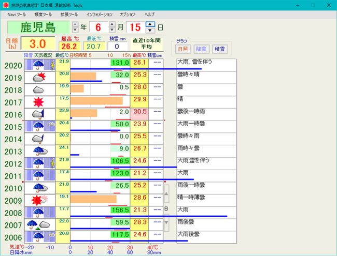Click the 2013 umbrella with cloud icon

pos(40,151)
